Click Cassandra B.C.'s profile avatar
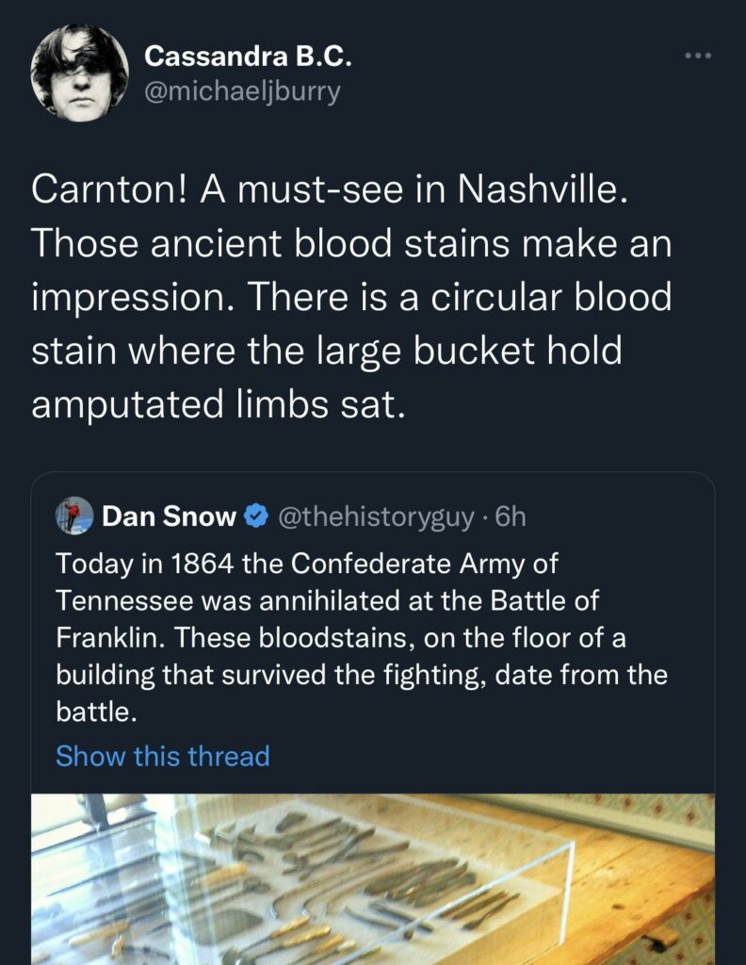Viewport: 746px width, 965px height. click(79, 74)
